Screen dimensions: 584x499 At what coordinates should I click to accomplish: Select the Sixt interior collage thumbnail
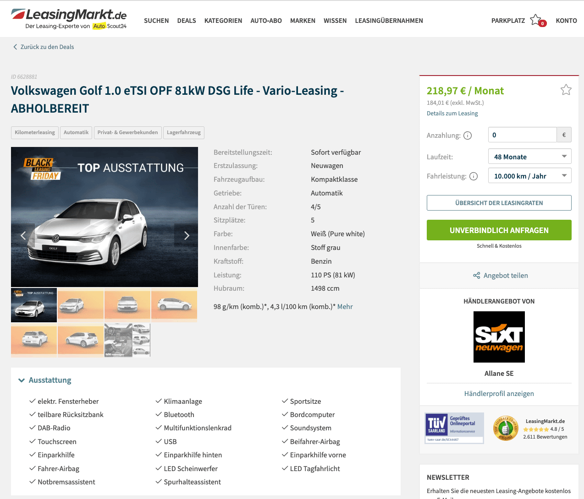click(127, 340)
